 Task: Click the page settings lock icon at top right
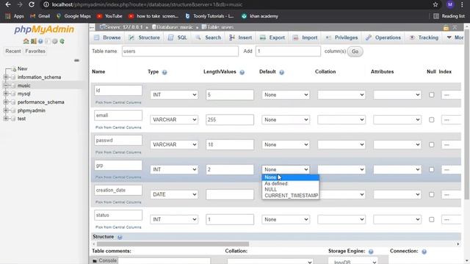[446, 28]
